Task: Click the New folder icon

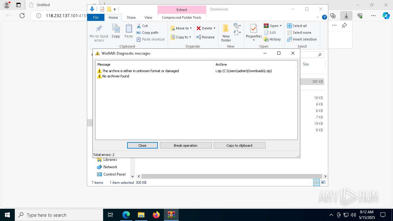Action: pos(226,29)
